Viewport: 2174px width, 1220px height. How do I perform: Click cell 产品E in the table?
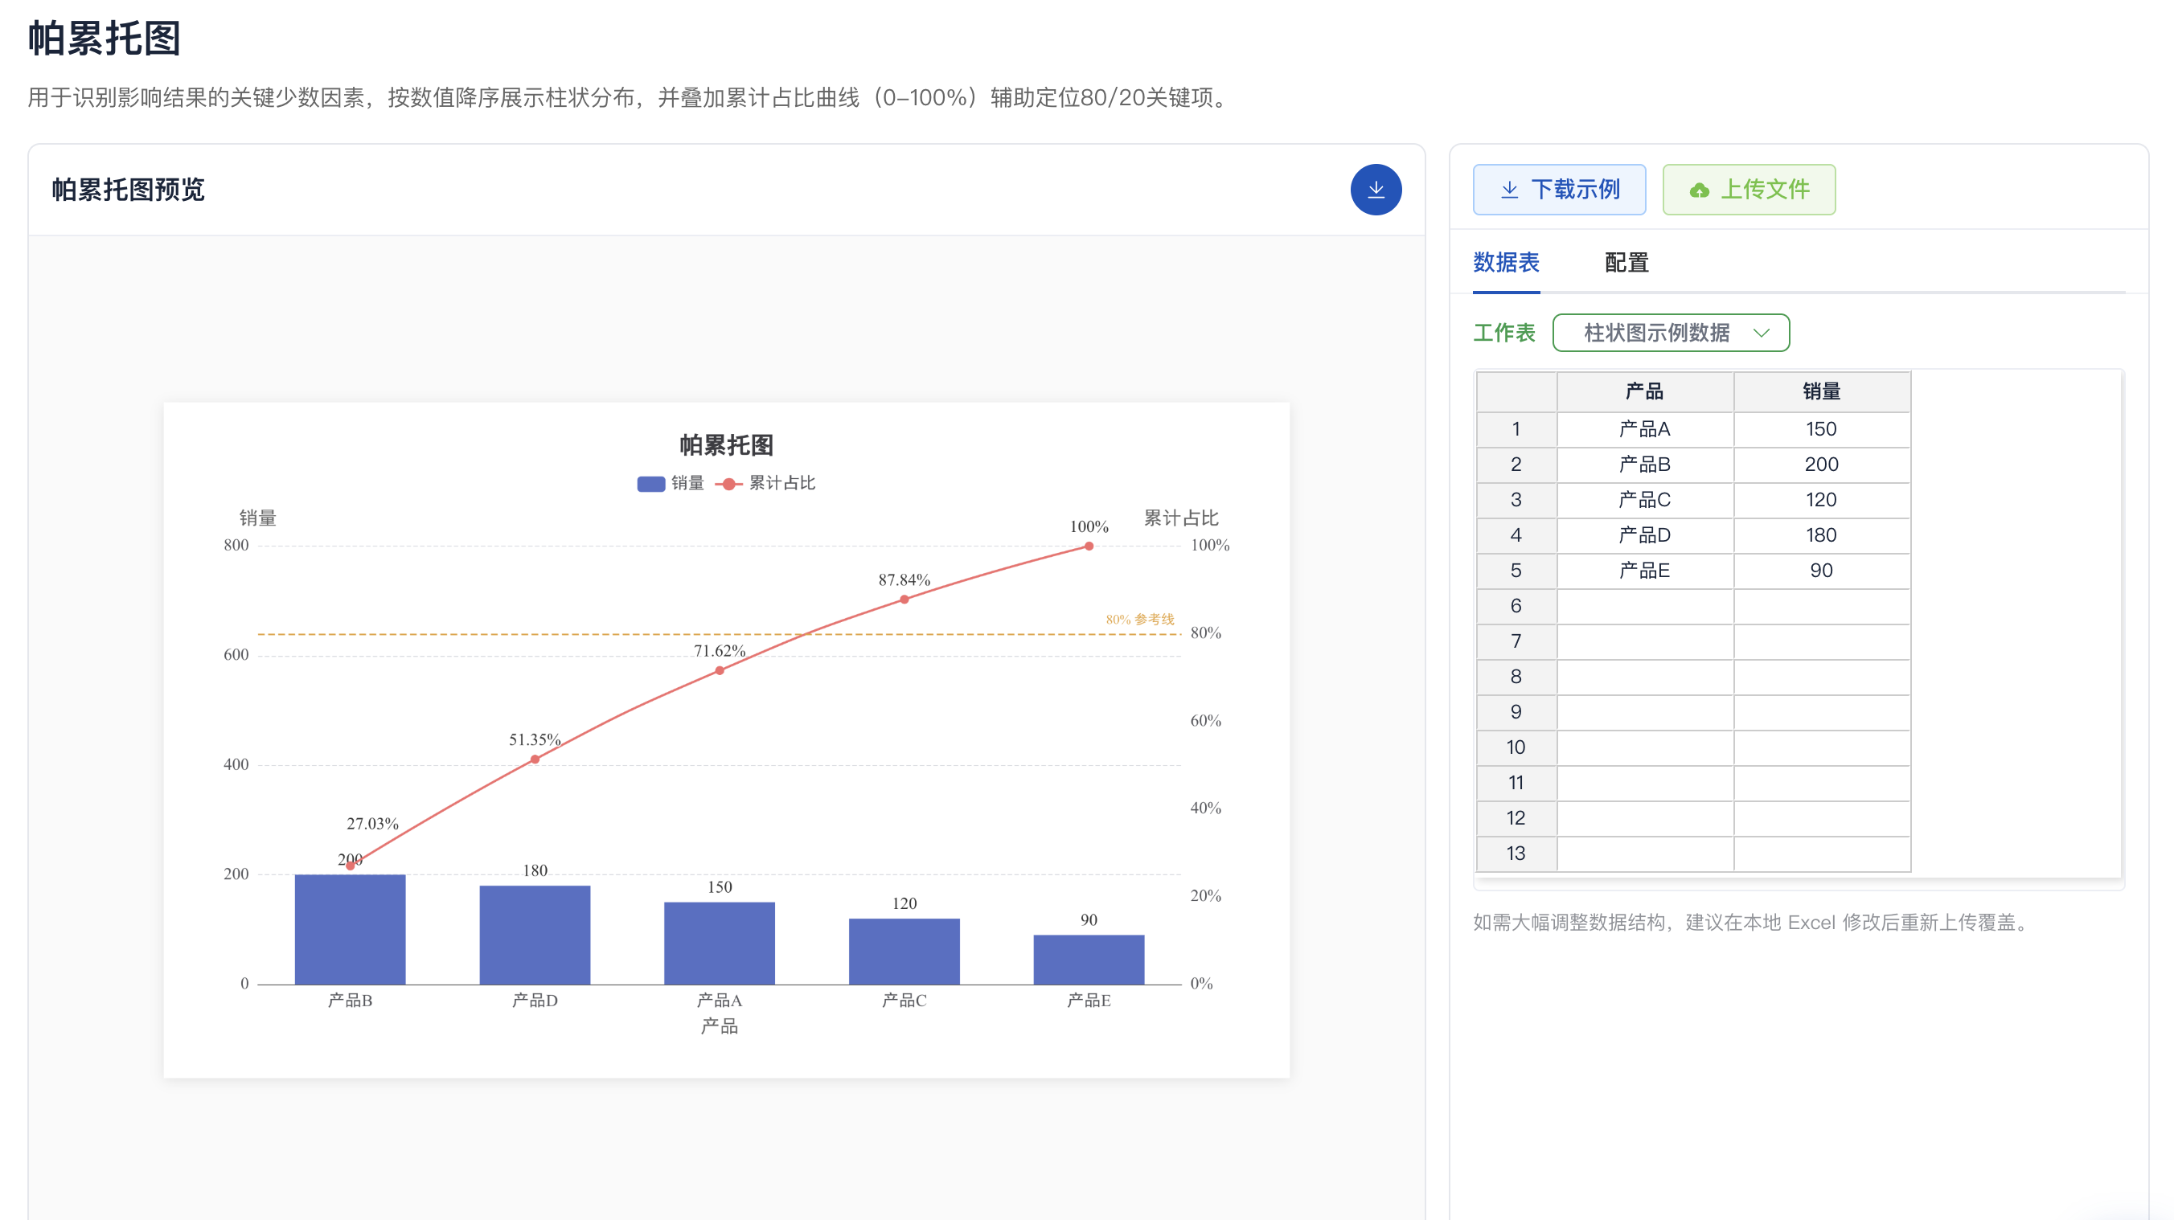[x=1645, y=571]
